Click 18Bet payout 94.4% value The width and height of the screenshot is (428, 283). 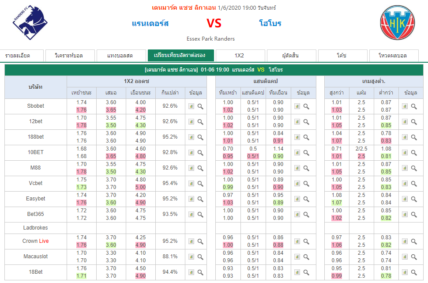point(170,272)
